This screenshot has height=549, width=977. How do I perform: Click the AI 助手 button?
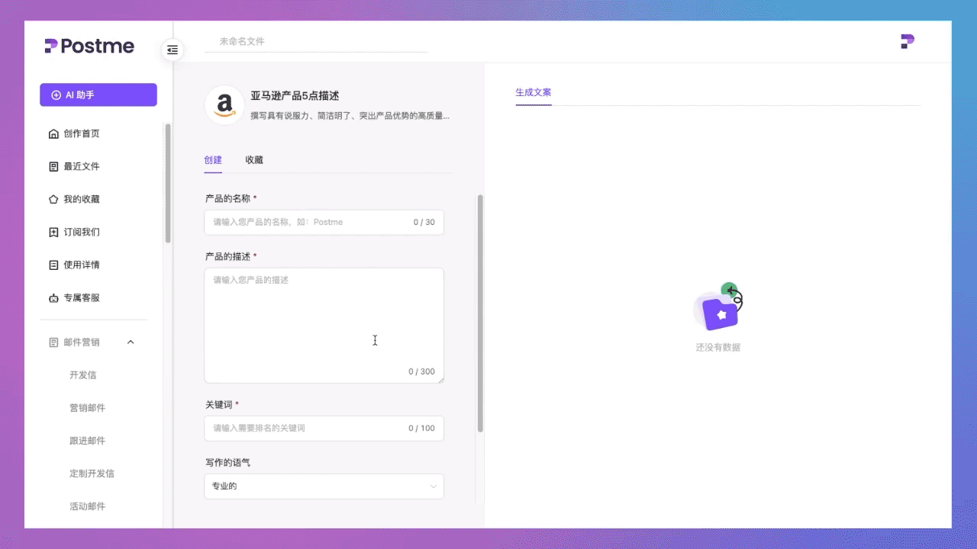(98, 95)
